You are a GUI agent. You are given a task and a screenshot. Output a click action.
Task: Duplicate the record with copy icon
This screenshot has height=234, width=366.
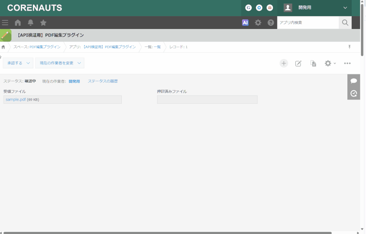pos(313,63)
